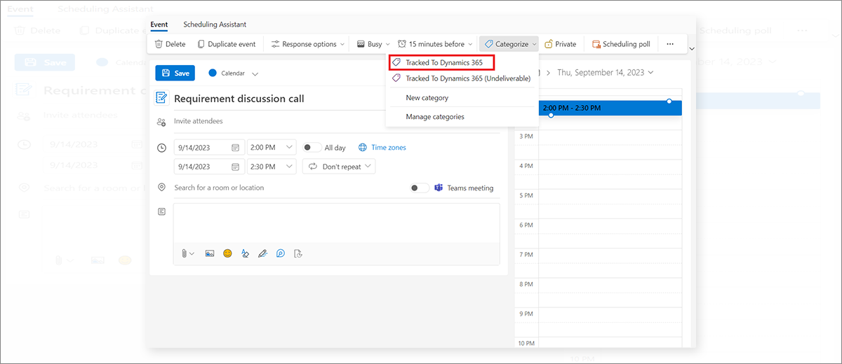Click the 9 PM time slot label
The height and width of the screenshot is (364, 842).
pos(526,314)
